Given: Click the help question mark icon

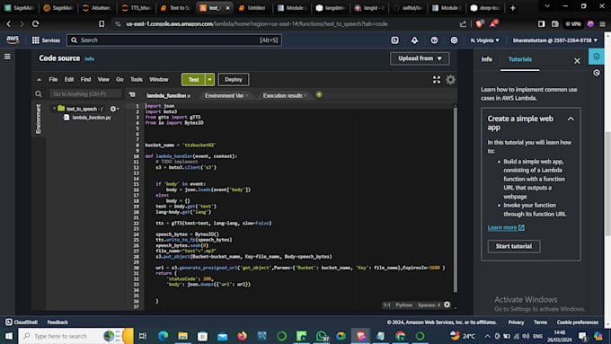Looking at the screenshot, I should 434,40.
